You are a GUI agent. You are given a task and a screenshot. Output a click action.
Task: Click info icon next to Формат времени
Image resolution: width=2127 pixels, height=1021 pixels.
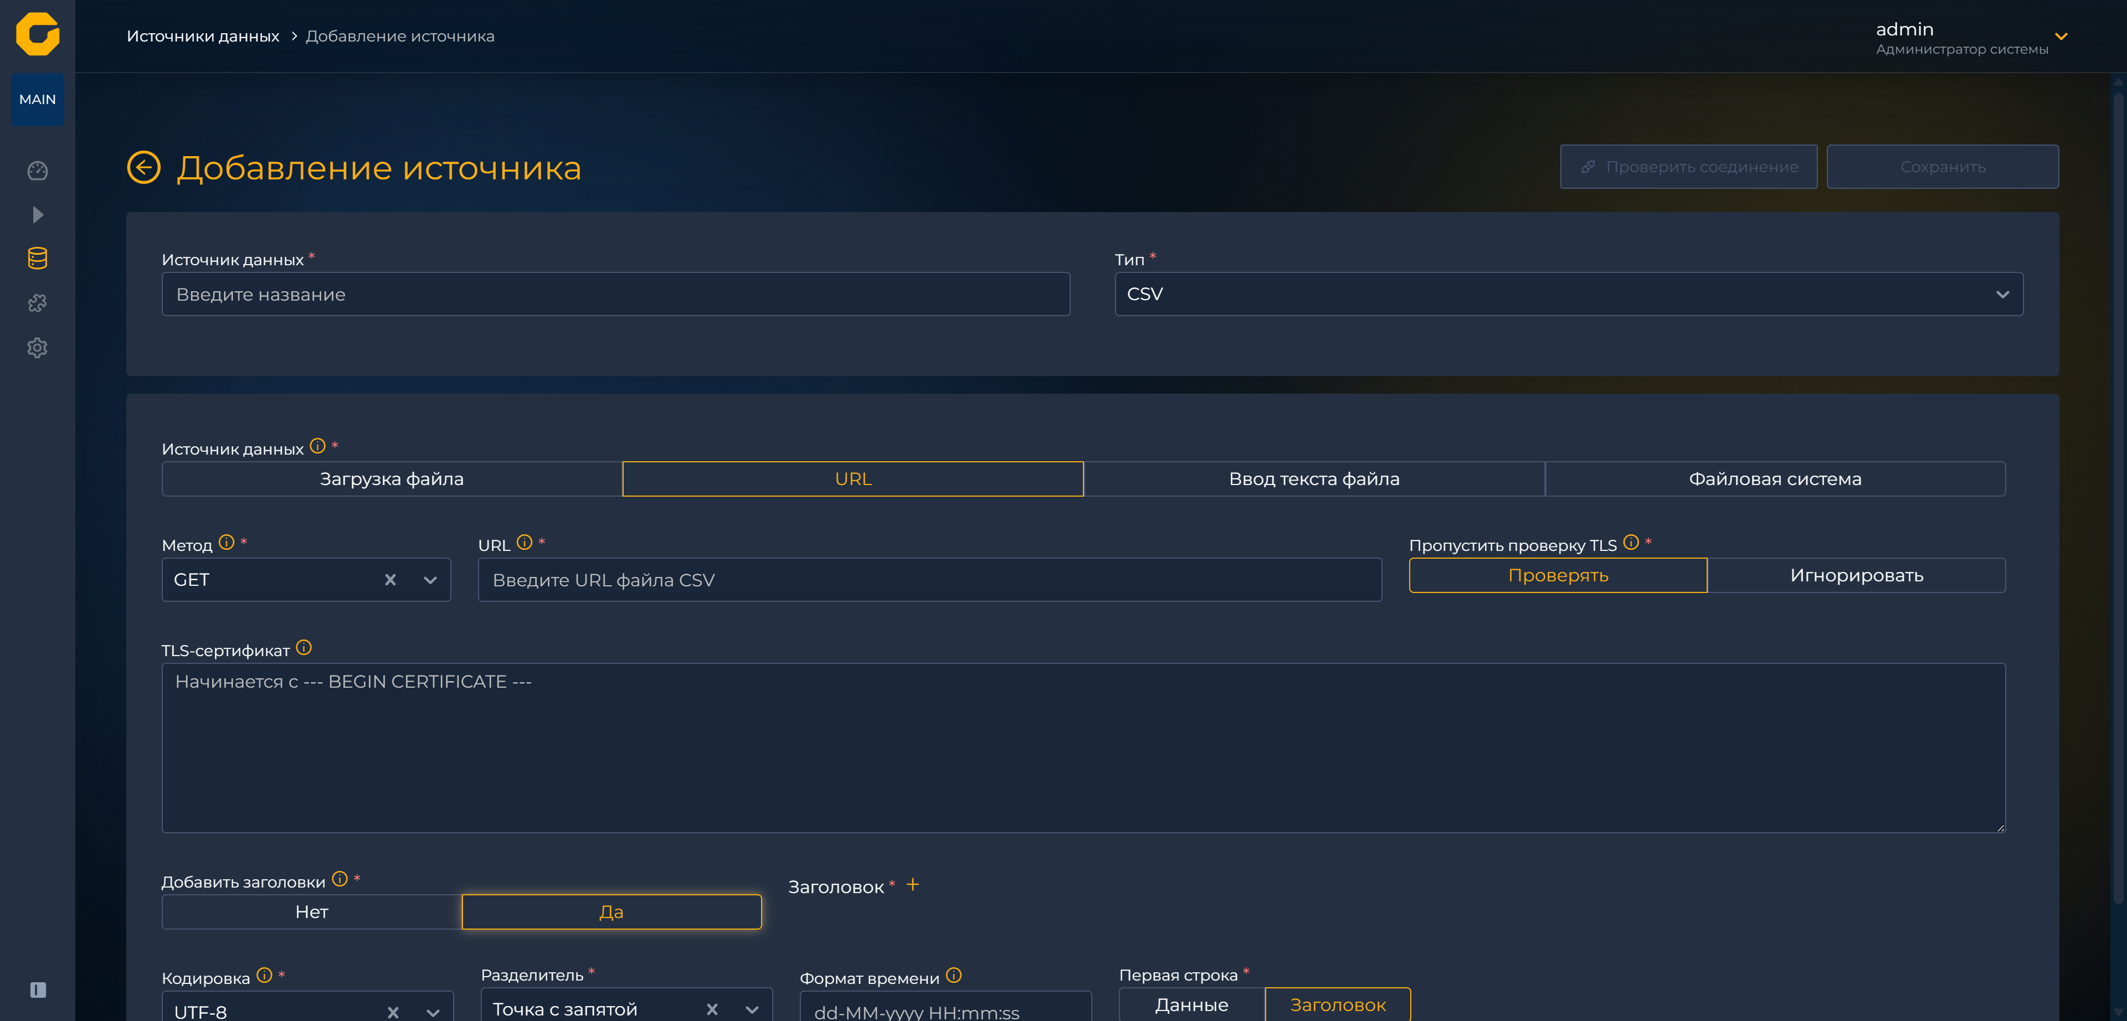click(954, 976)
